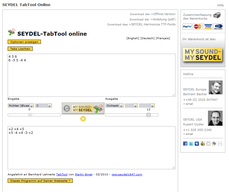The height and width of the screenshot is (192, 229).
Task: Click the Zusammenfassung des Warenkorbs text
Action: pyautogui.click(x=197, y=17)
